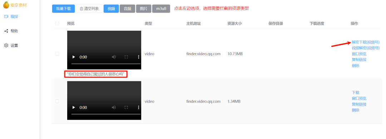Image resolution: width=386 pixels, height=139 pixels.
Task: Open more options on the 10.73MB video preview
Action: (138, 57)
